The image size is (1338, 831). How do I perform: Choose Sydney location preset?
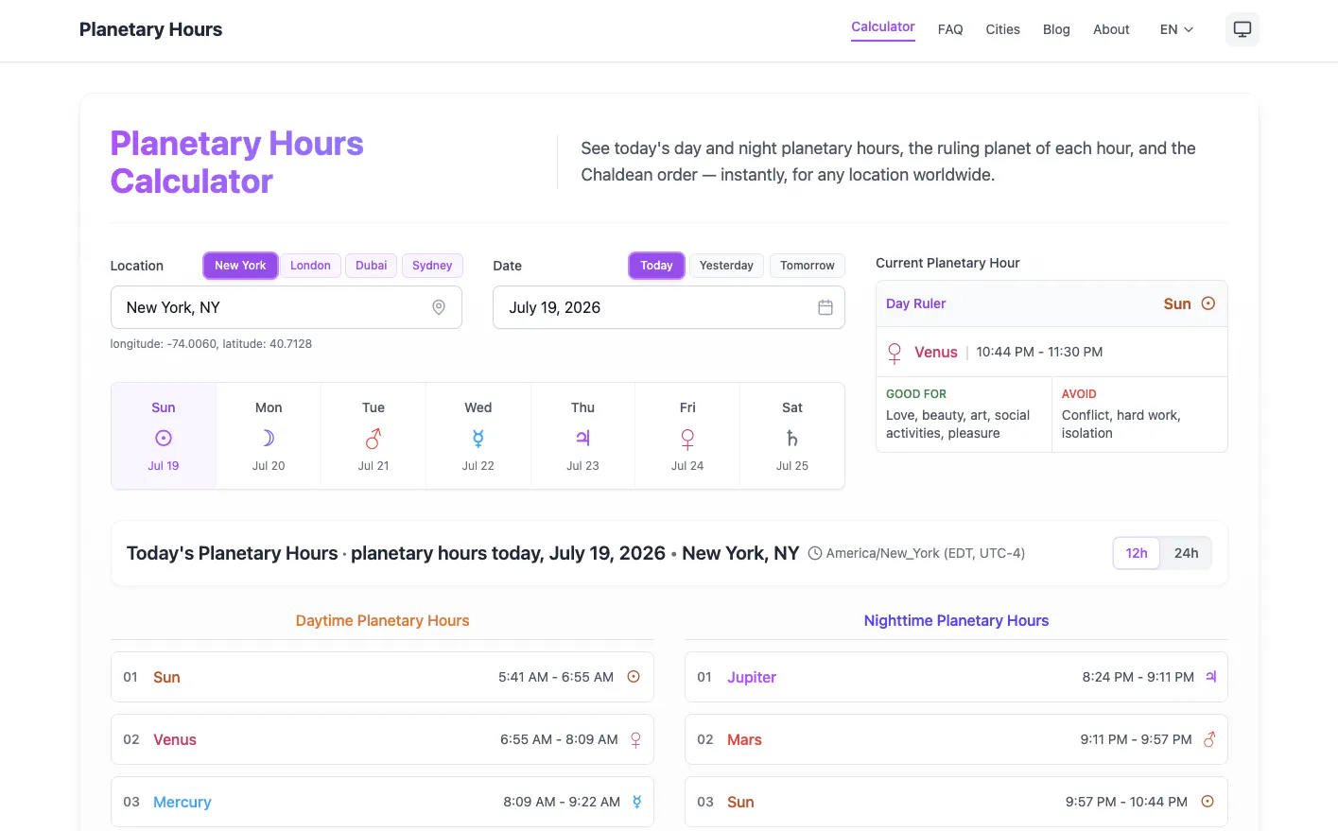(432, 266)
